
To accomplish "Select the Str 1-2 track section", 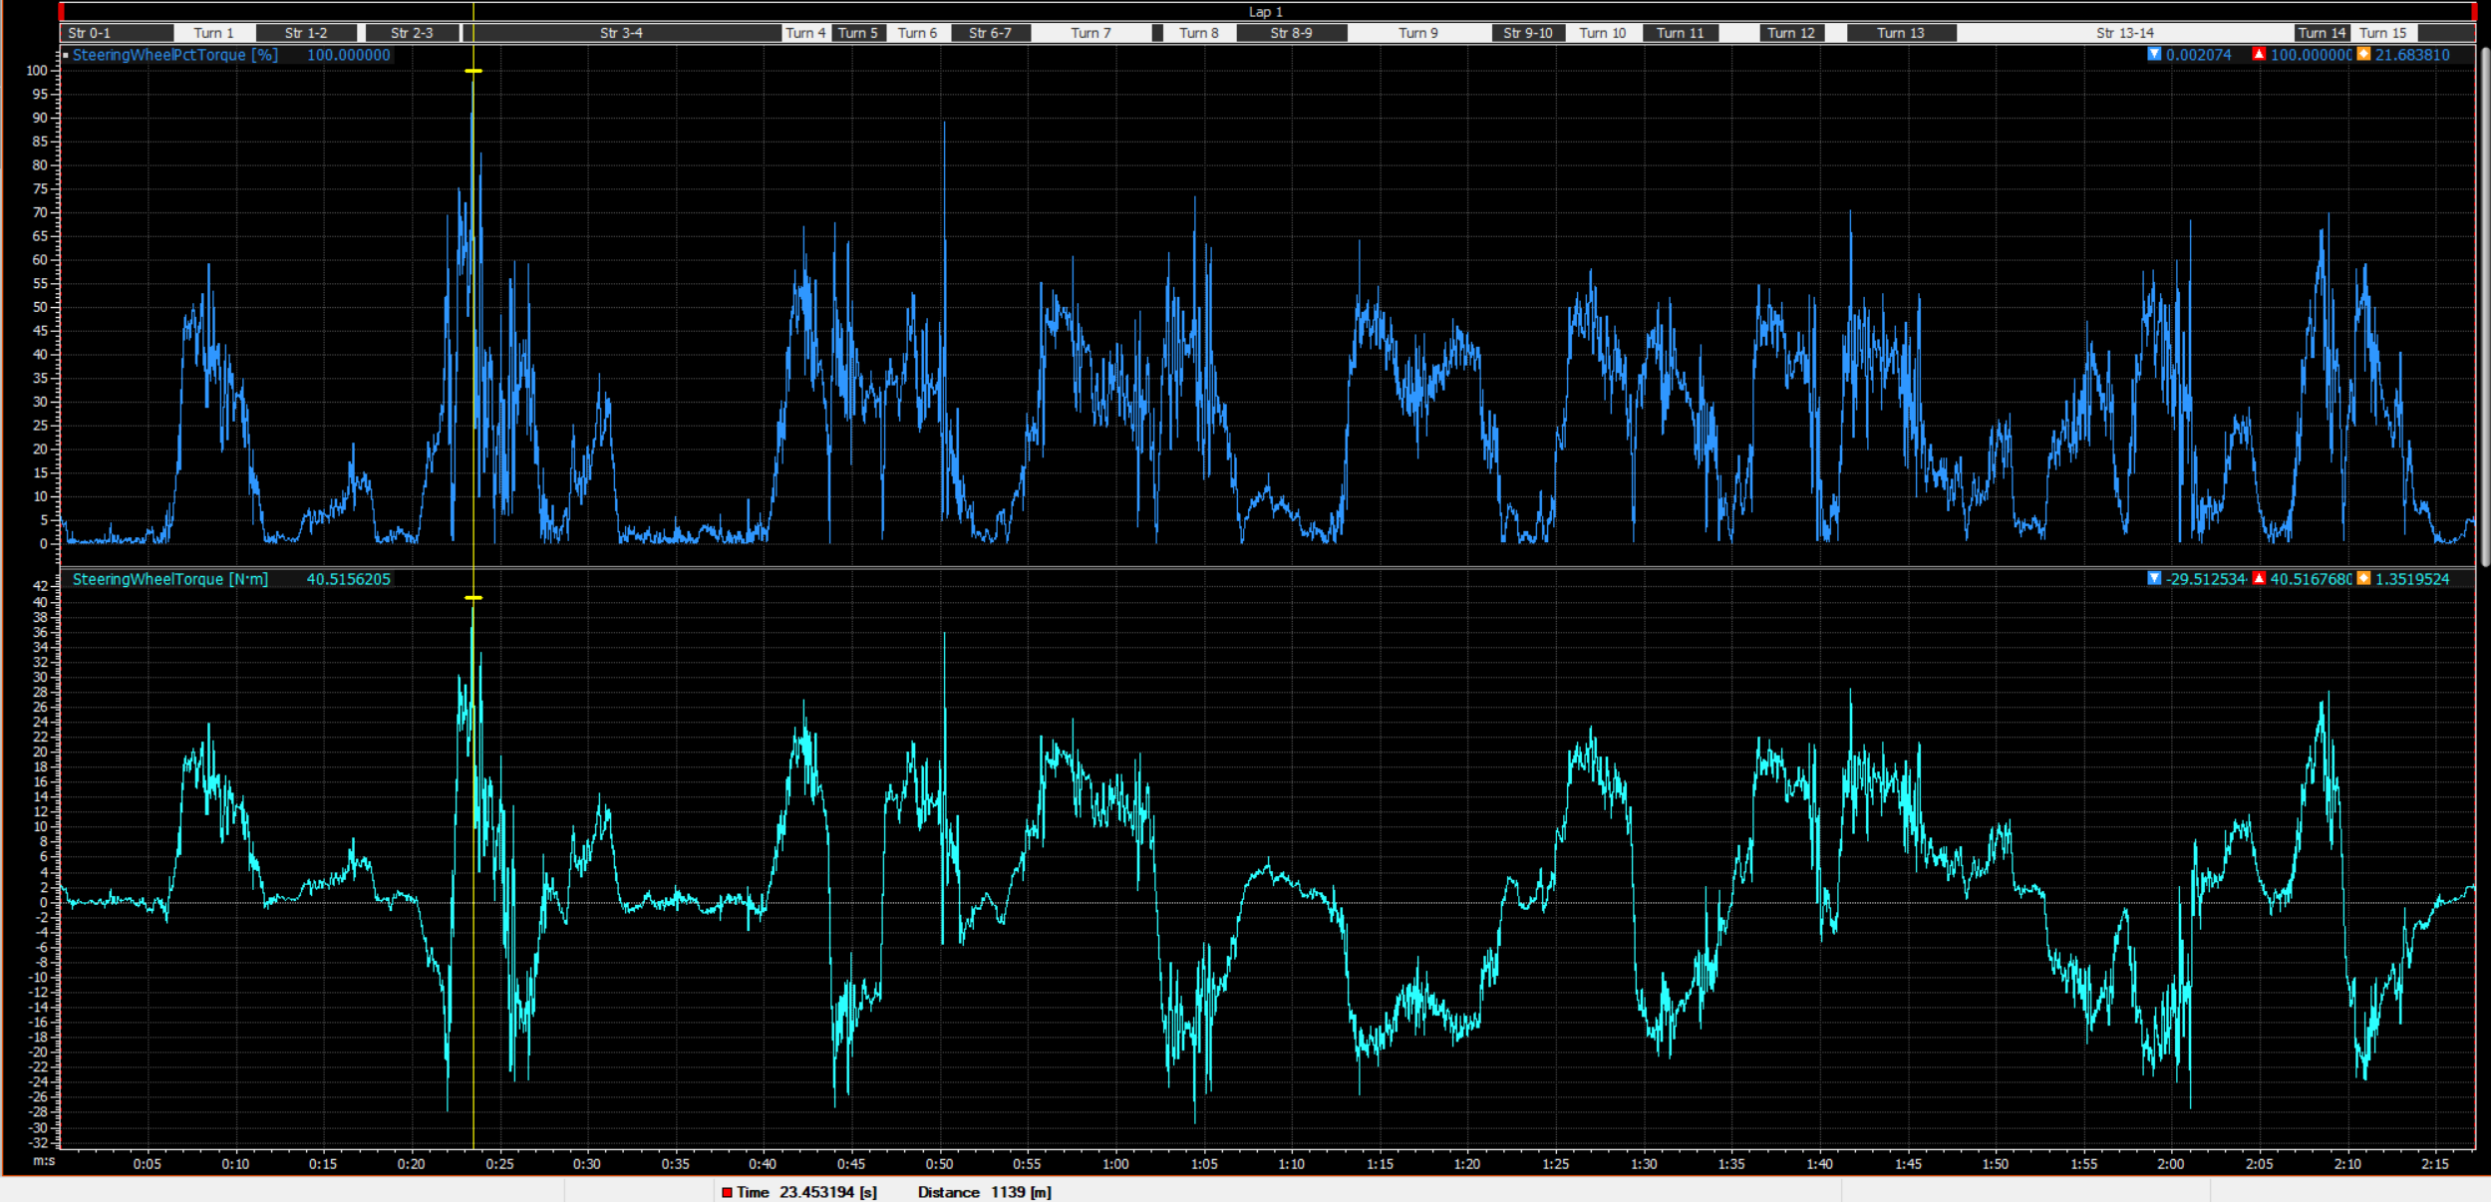I will pyautogui.click(x=306, y=33).
